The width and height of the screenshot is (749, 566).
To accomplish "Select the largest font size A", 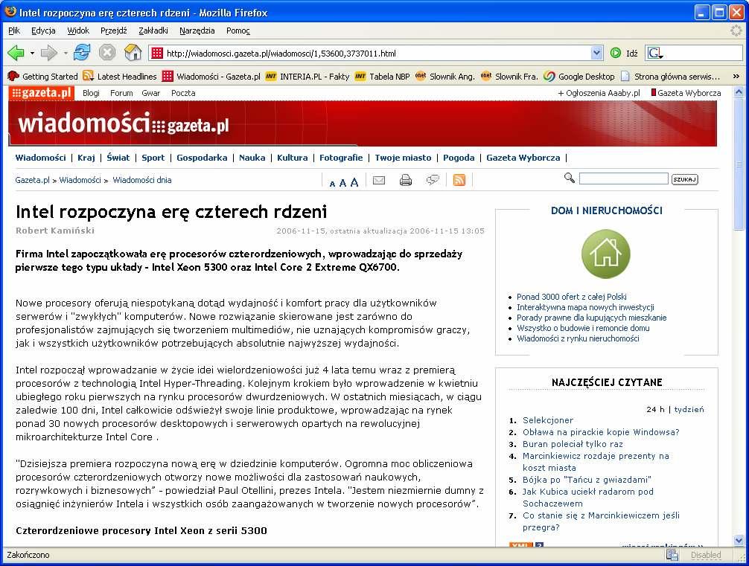I will pos(354,182).
